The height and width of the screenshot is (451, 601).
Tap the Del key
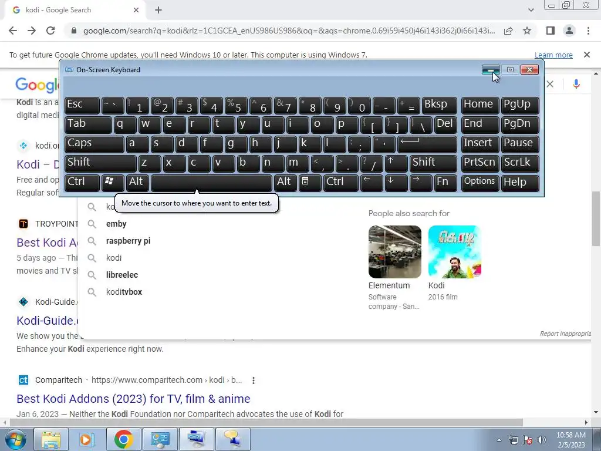click(x=445, y=124)
